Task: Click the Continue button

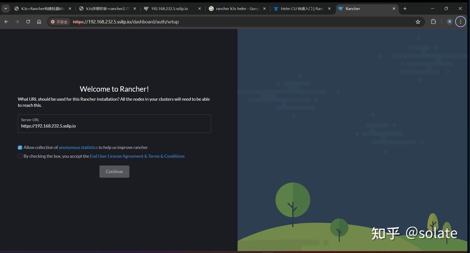Action: pyautogui.click(x=114, y=172)
